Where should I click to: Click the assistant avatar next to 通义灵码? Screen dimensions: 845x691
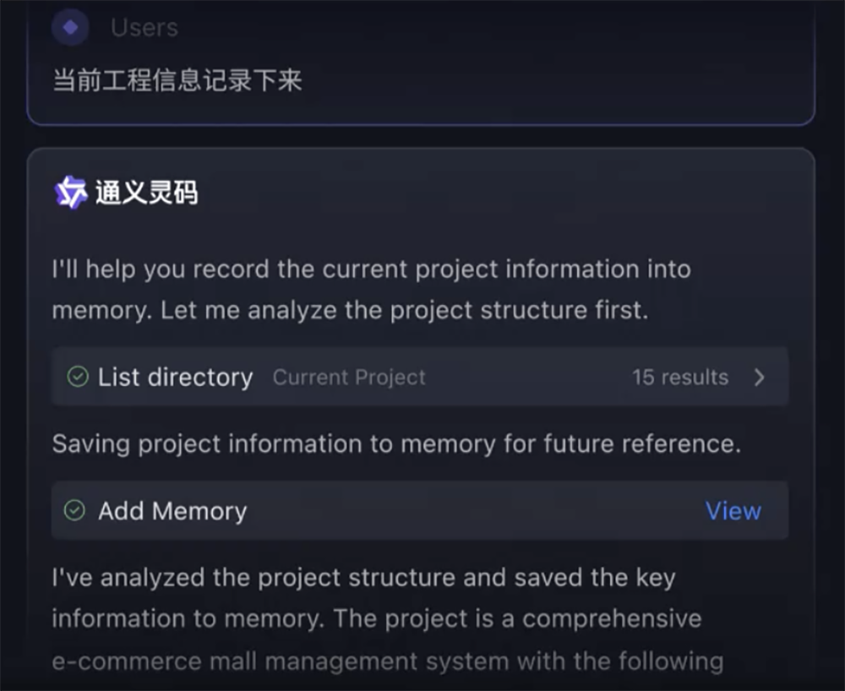tap(71, 192)
